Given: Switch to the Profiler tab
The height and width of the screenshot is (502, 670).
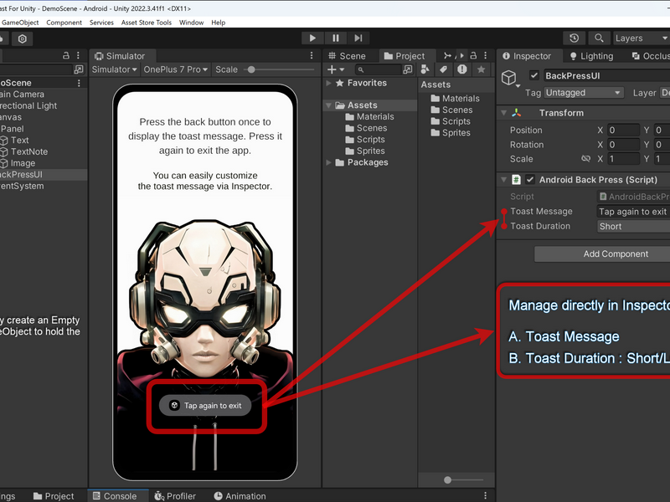Looking at the screenshot, I should pos(175,496).
